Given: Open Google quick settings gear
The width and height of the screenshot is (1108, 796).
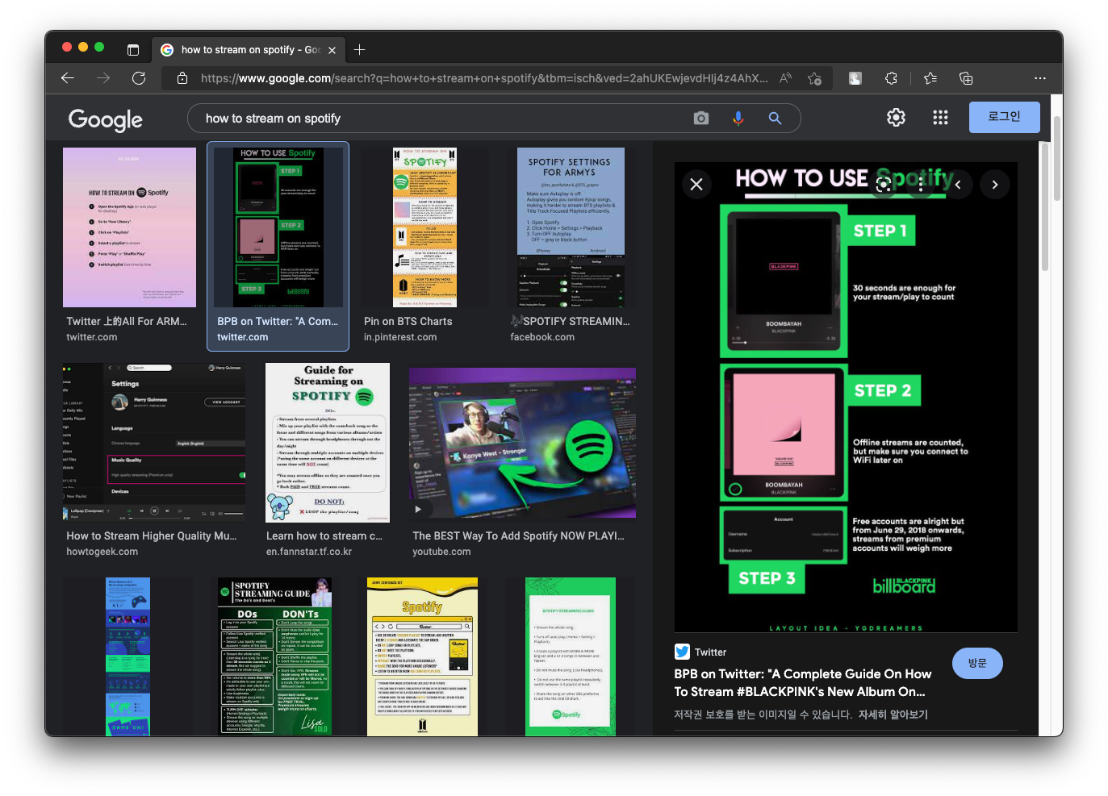Looking at the screenshot, I should pyautogui.click(x=896, y=118).
